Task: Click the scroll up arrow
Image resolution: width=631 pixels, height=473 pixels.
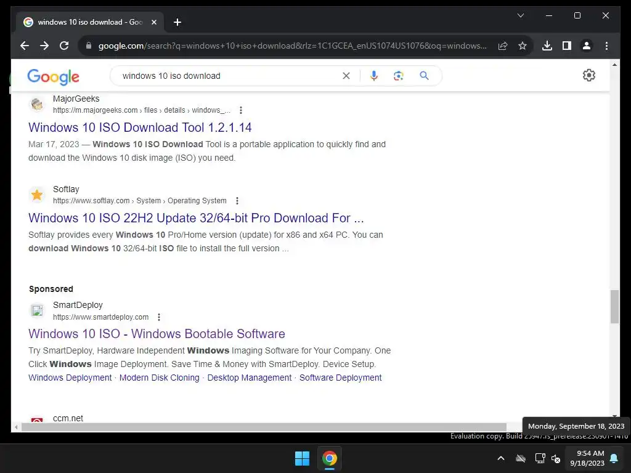Action: 614,64
